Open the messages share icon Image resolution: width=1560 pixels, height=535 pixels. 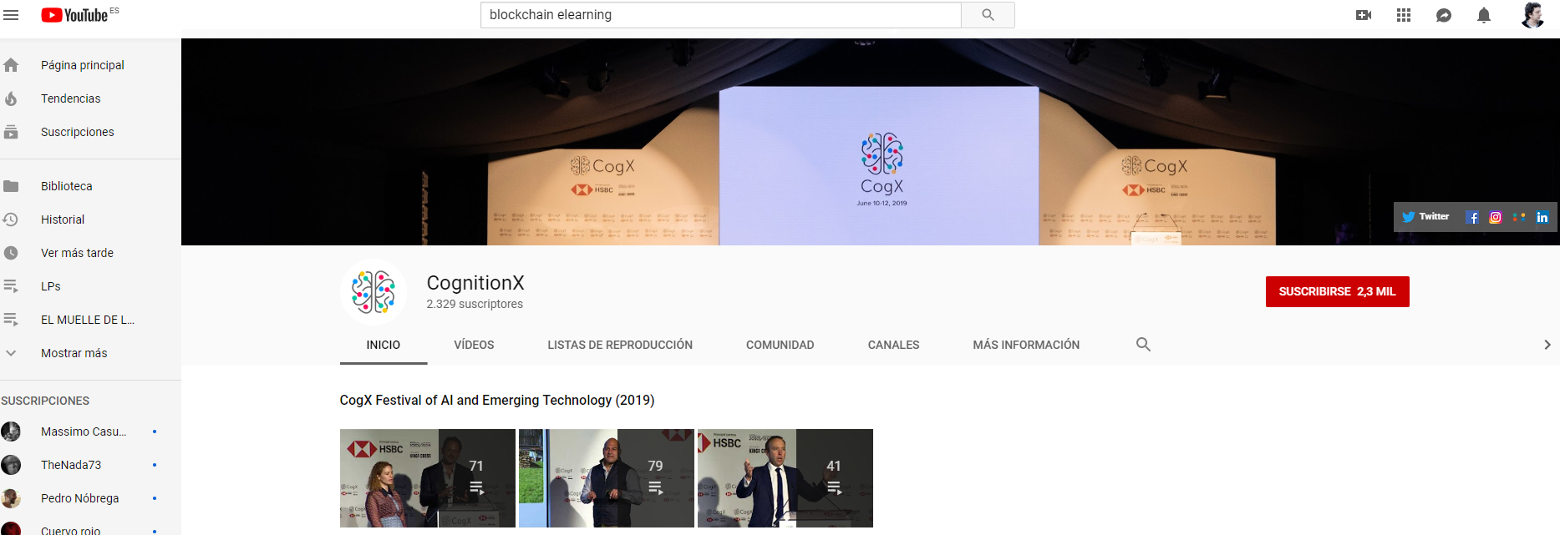pyautogui.click(x=1444, y=15)
